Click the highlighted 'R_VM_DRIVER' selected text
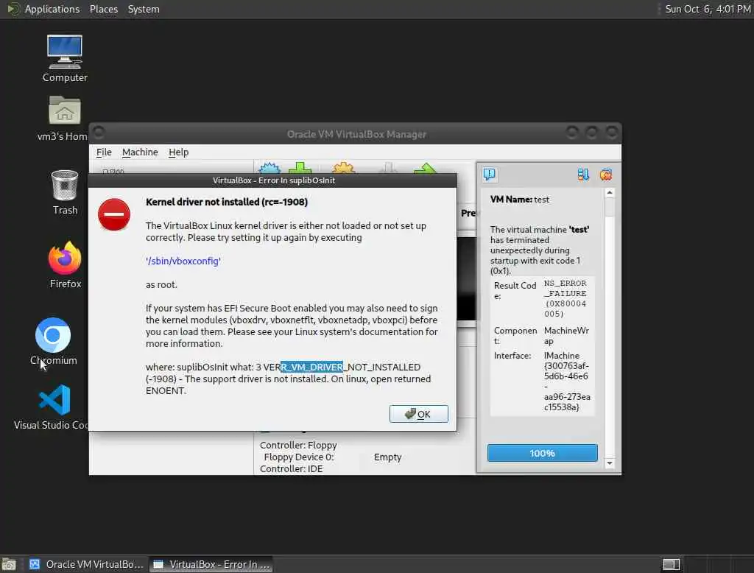Image resolution: width=754 pixels, height=573 pixels. coord(311,367)
